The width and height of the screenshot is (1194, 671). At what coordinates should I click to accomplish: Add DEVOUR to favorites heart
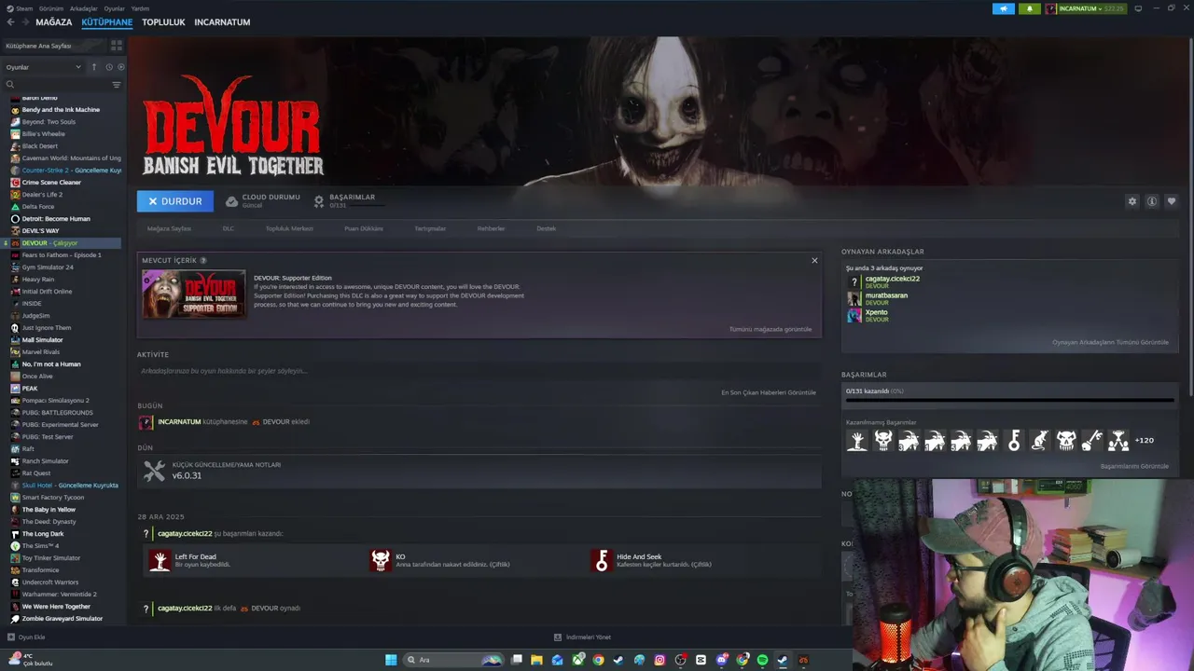(1172, 201)
